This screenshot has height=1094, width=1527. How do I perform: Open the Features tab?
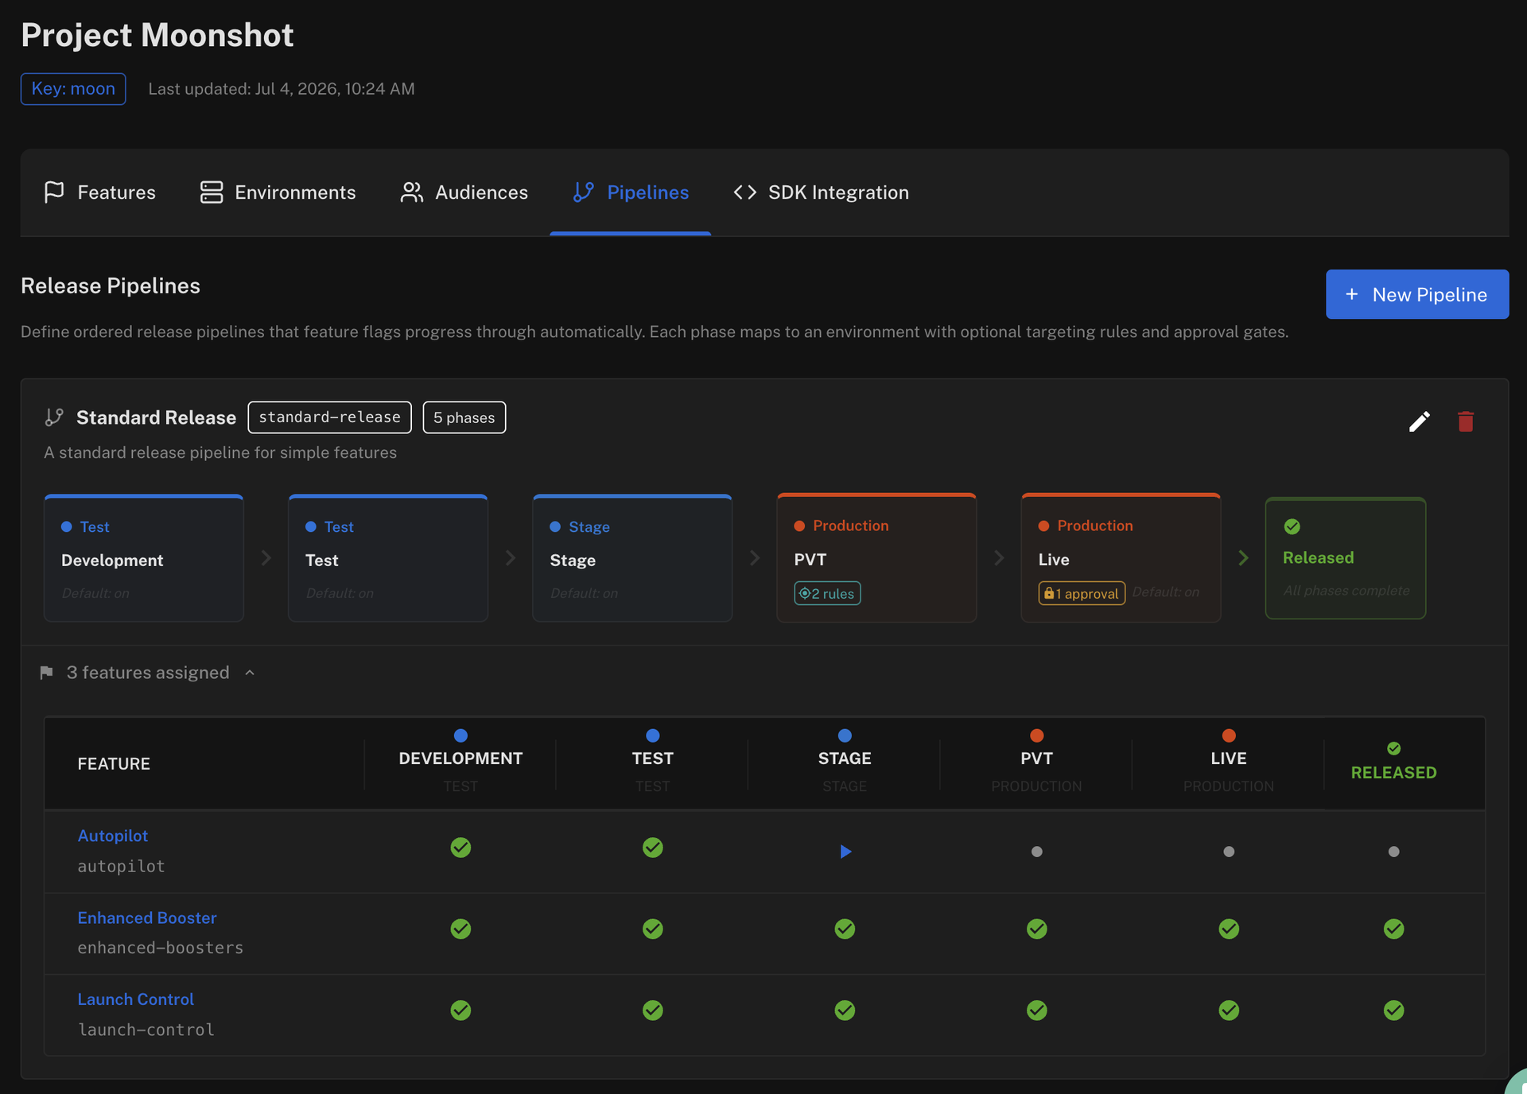click(99, 192)
